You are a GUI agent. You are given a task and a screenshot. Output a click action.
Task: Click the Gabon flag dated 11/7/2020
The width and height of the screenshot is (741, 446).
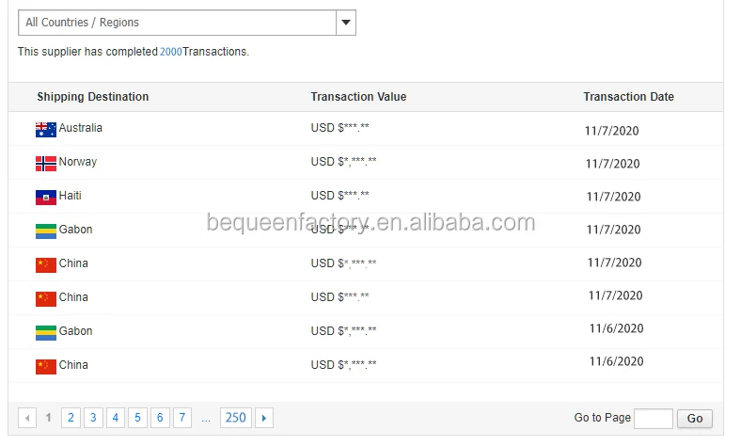pos(45,231)
